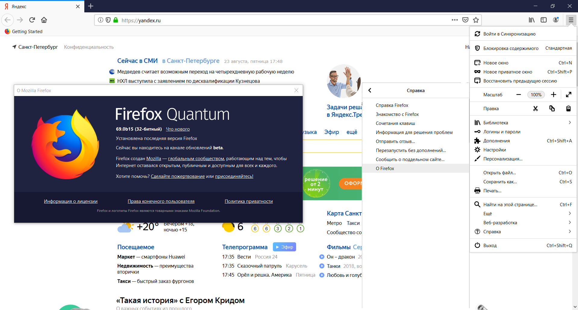Screen dimensions: 578x310
Task: Toggle the sidebar view icon
Action: (x=544, y=20)
